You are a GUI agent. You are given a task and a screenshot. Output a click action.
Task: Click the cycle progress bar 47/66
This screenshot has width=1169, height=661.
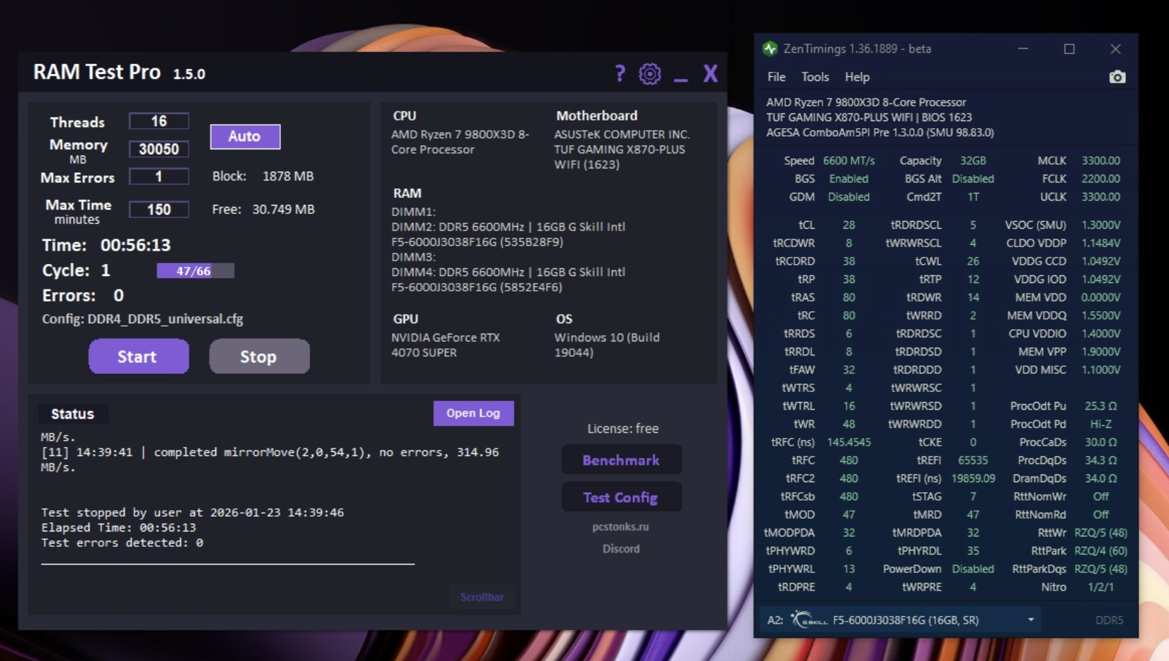pyautogui.click(x=195, y=270)
